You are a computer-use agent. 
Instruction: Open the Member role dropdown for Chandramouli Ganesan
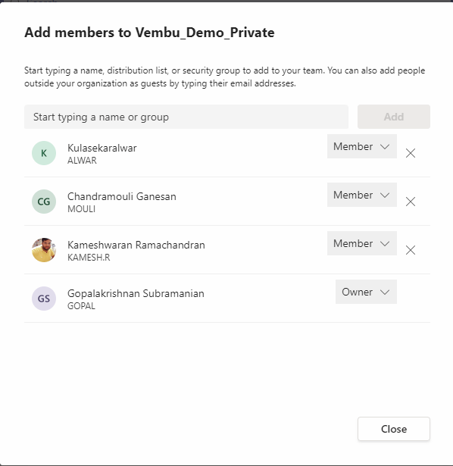pos(362,195)
